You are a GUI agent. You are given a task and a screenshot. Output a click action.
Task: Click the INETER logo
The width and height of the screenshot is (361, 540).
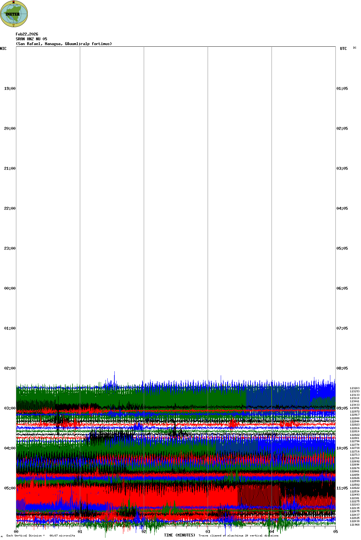[14, 14]
